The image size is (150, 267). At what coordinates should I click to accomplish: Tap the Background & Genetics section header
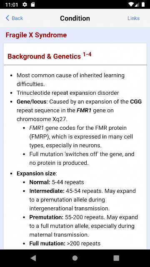(44, 56)
